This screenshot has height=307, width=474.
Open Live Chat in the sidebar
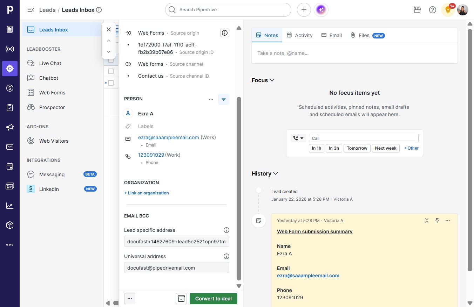[62, 63]
